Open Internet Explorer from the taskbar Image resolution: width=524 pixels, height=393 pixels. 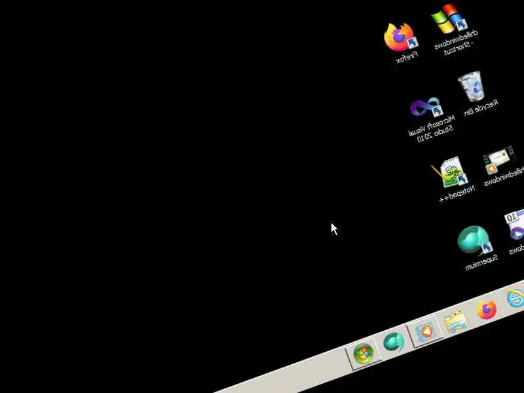(516, 299)
